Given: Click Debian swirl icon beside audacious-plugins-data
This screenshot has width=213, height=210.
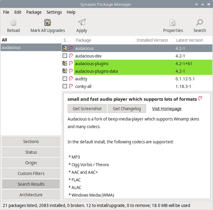Looking at the screenshot, I should (71, 71).
